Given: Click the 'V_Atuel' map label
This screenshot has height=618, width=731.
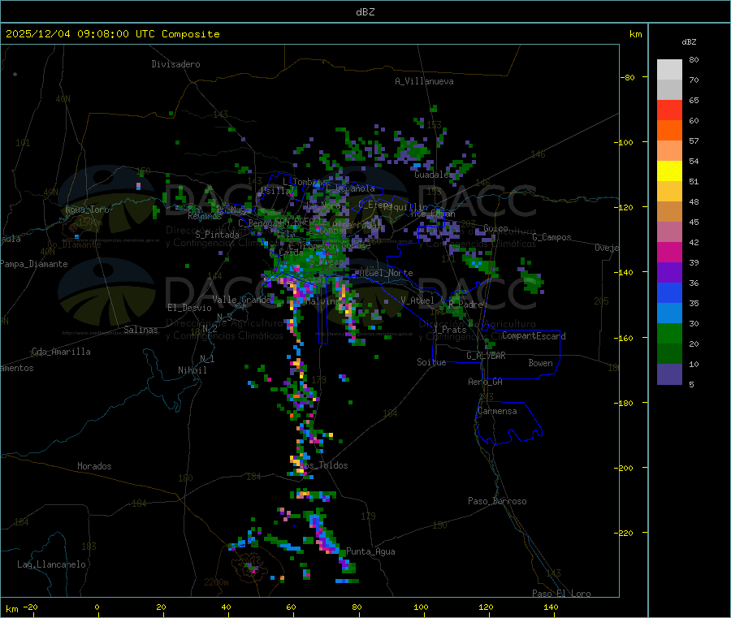Looking at the screenshot, I should (417, 300).
